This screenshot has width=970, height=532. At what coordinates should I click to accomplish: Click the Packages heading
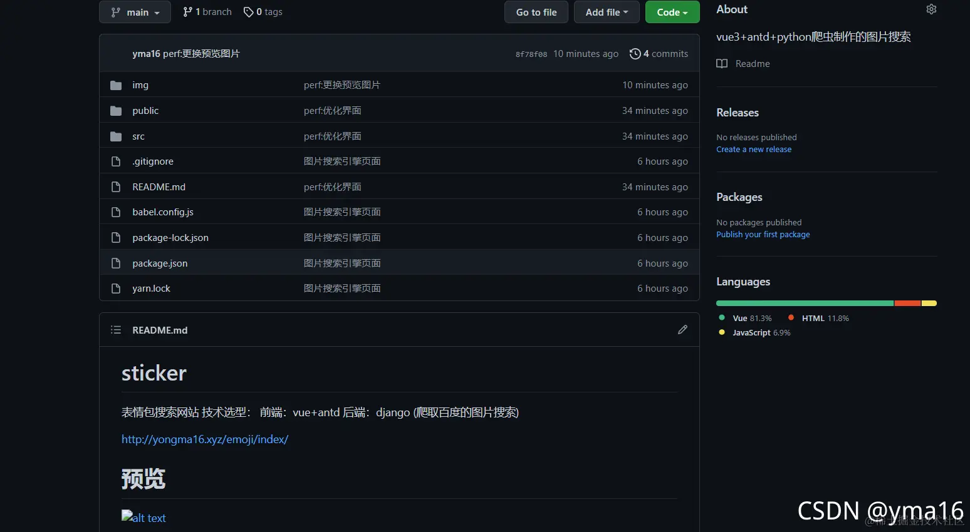pos(739,197)
